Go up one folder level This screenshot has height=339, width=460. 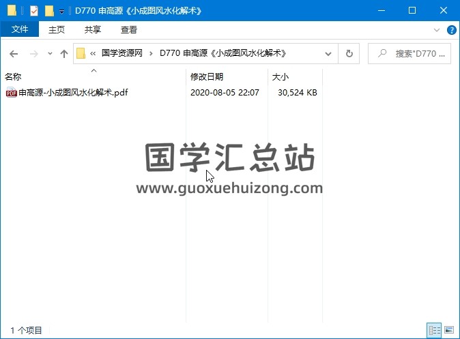point(64,53)
